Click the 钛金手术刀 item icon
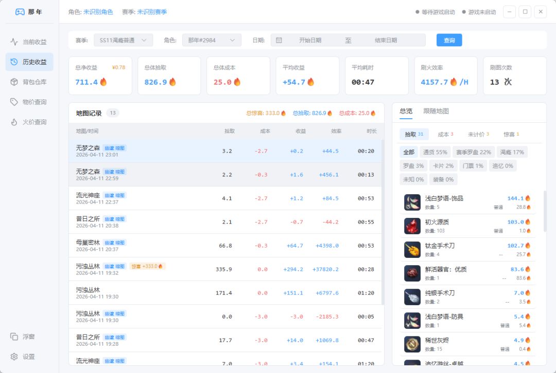The height and width of the screenshot is (373, 556). pyautogui.click(x=412, y=250)
